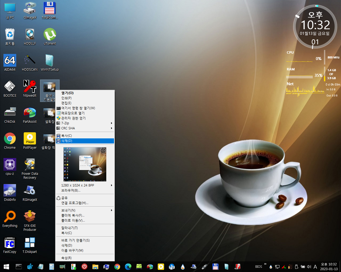Viewport: 341px width, 272px height.
Task: Click highlighted 삭제(D) entry with FC icon
Action: (85, 141)
